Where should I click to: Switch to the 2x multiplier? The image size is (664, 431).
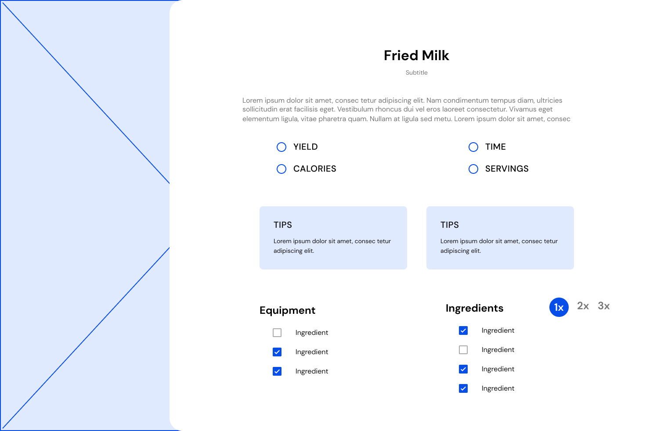click(583, 306)
